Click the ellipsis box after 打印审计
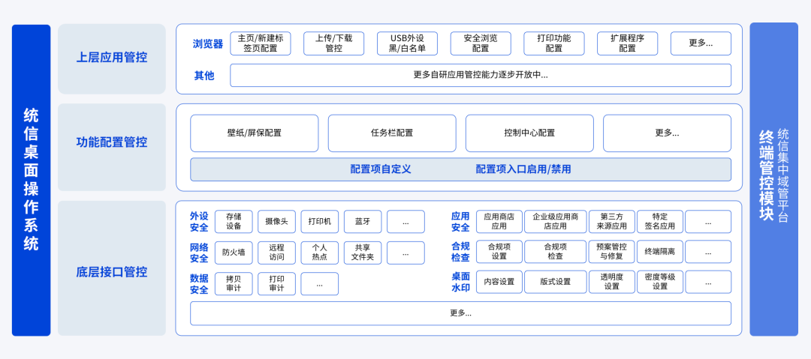Image resolution: width=811 pixels, height=359 pixels. [320, 284]
